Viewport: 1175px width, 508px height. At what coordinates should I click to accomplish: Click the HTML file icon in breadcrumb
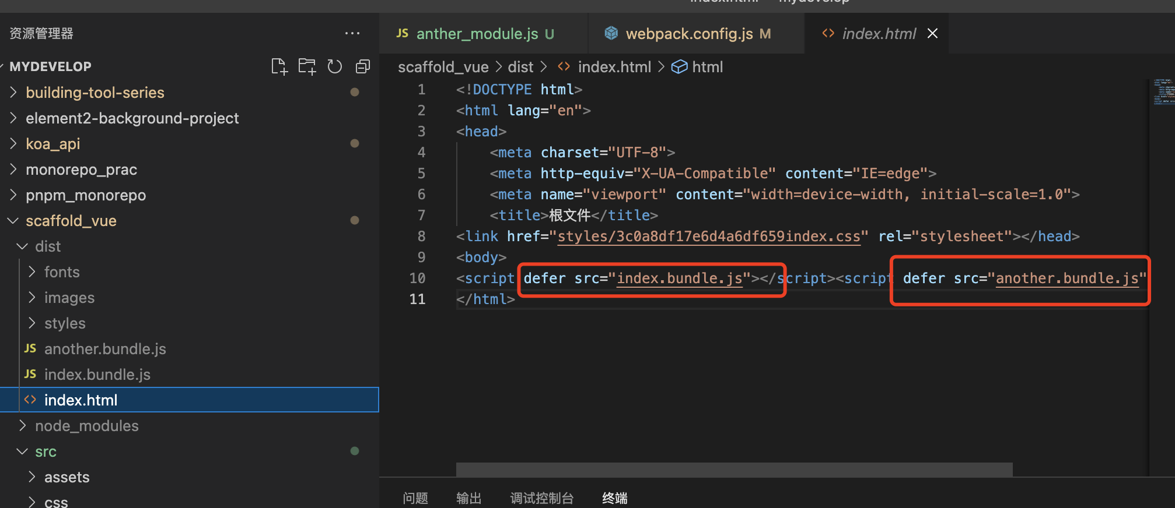point(564,67)
